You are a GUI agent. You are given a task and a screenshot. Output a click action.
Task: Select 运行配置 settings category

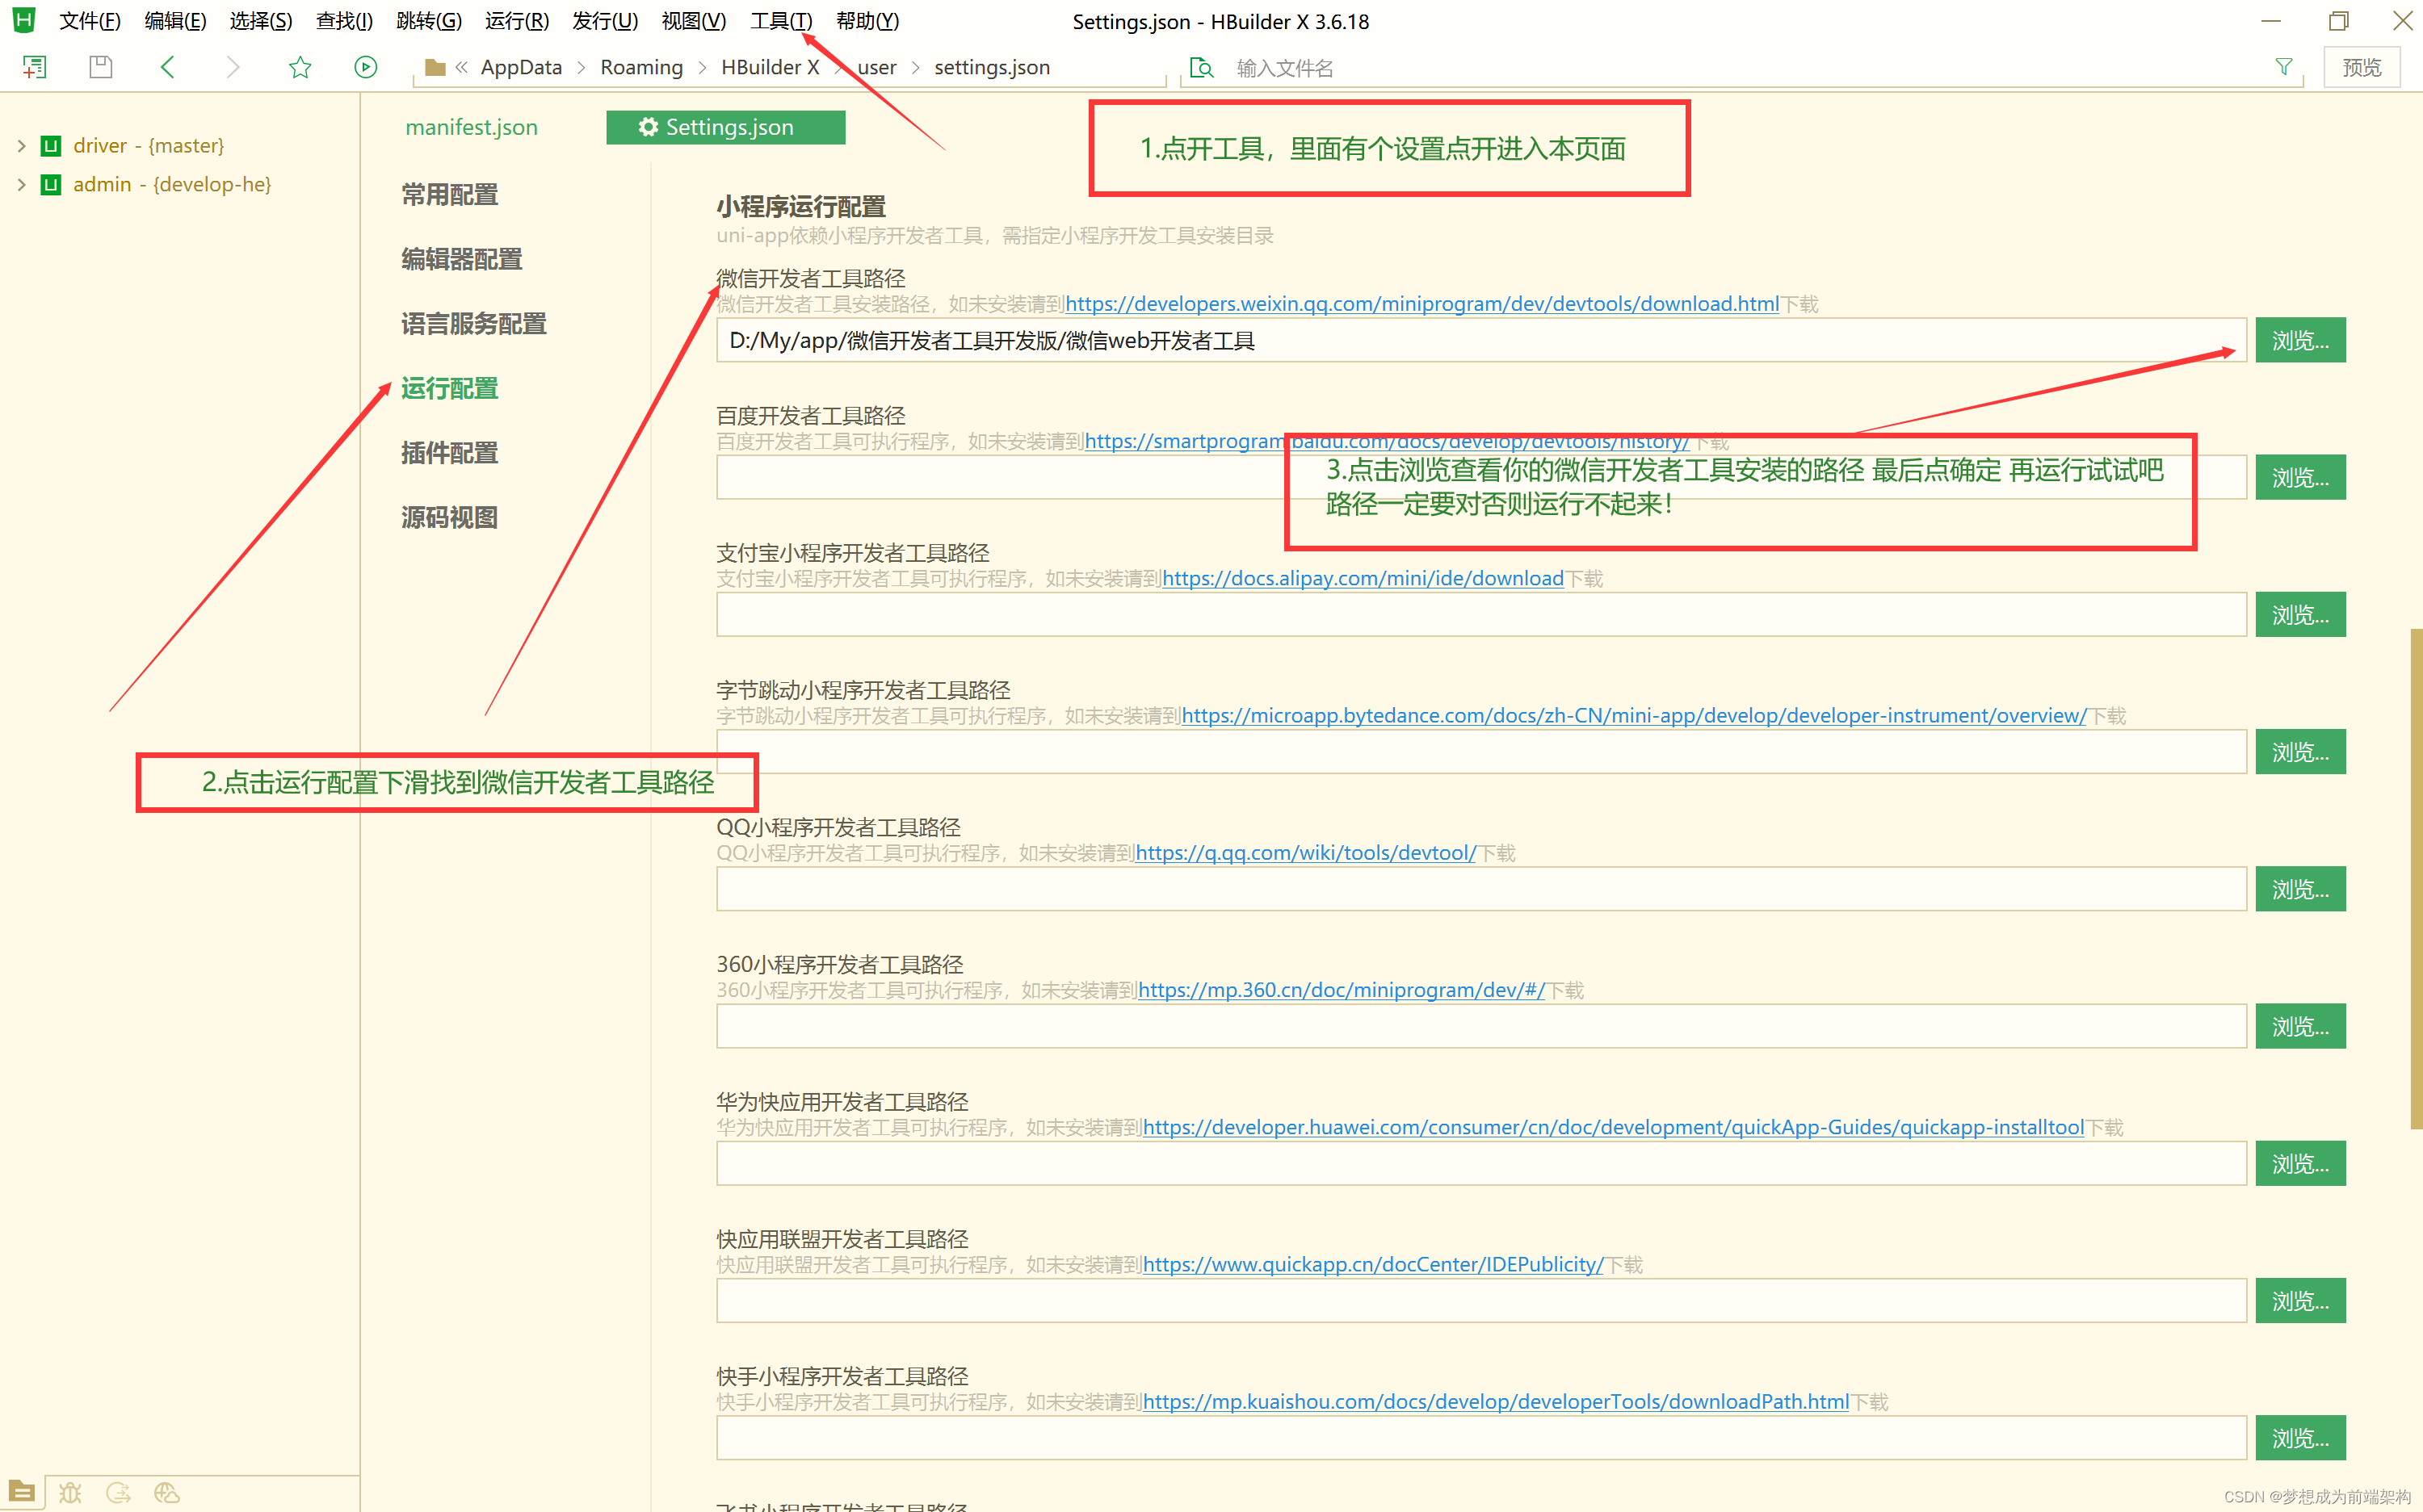(449, 388)
